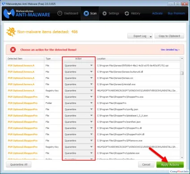The width and height of the screenshot is (190, 174).
Task: Click the Copy to Clipboard button
Action: pyautogui.click(x=169, y=36)
